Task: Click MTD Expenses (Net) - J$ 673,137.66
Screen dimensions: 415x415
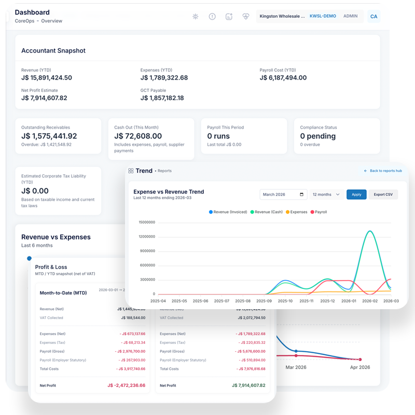Action: coord(132,334)
